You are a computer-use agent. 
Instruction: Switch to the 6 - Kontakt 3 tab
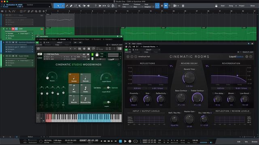pyautogui.click(x=108, y=39)
